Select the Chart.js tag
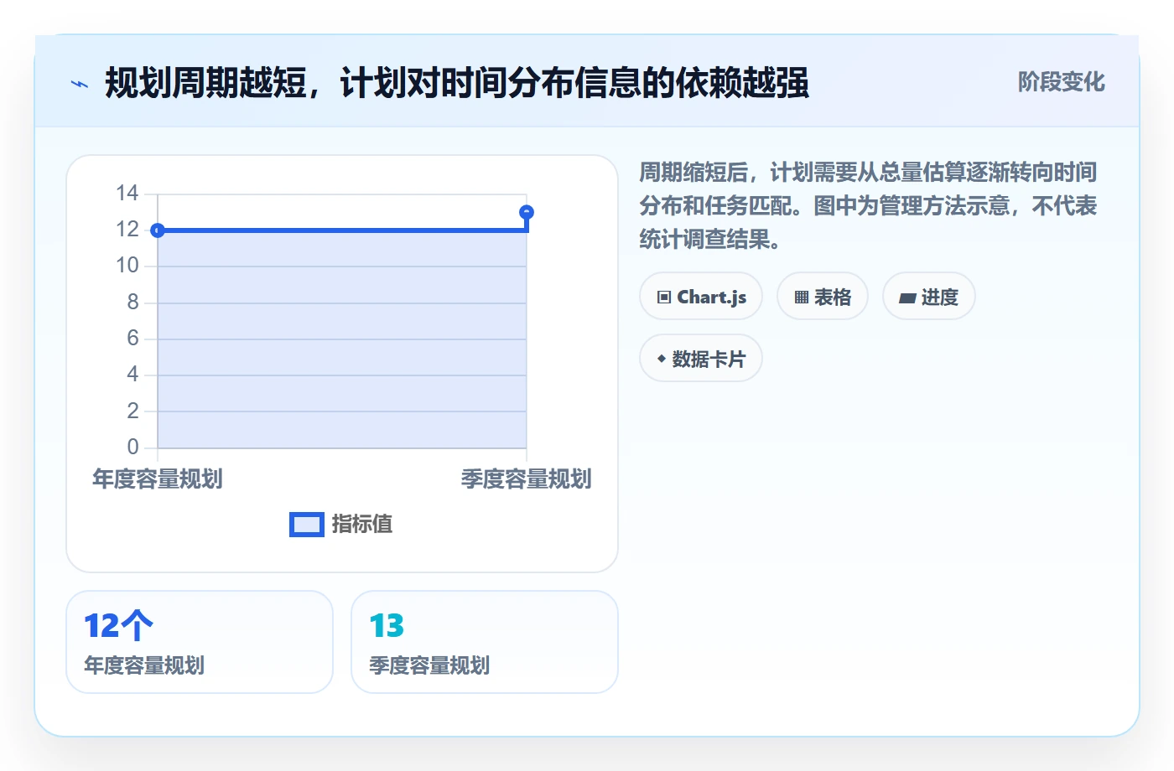This screenshot has width=1174, height=771. [x=701, y=297]
